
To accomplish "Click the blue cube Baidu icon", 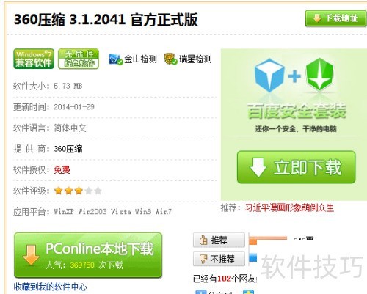I will click(x=269, y=76).
